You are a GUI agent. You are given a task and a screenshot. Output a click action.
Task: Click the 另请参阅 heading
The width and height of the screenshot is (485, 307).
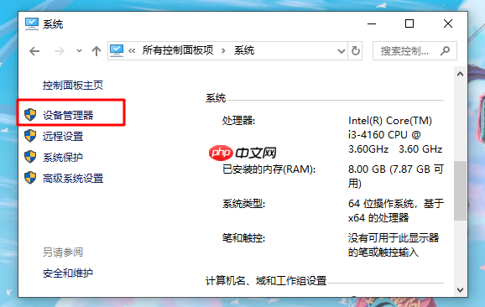click(x=63, y=252)
